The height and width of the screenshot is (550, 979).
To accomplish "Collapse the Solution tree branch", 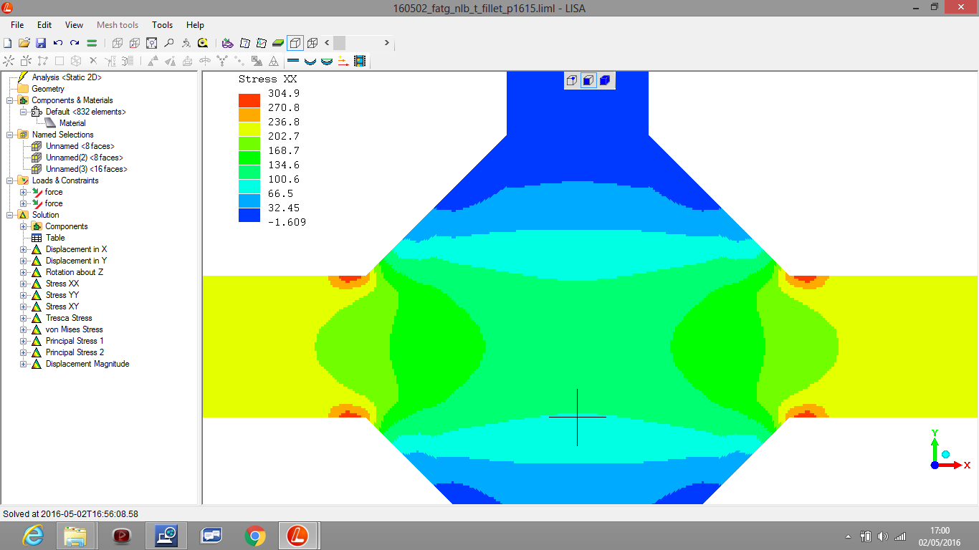I will click(10, 215).
